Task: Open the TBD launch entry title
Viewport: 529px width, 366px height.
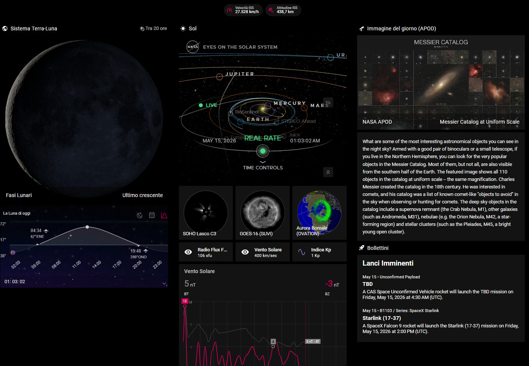Action: [368, 284]
